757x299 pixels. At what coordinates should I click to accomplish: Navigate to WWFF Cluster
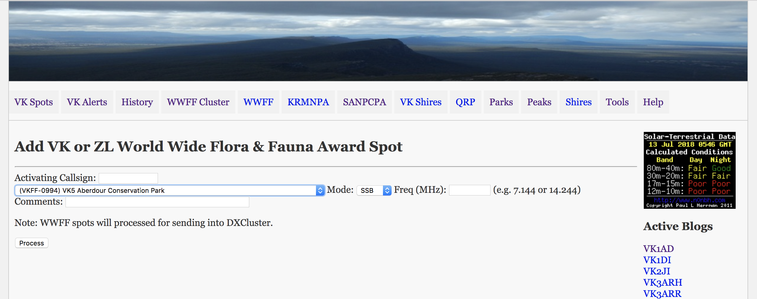(x=198, y=102)
